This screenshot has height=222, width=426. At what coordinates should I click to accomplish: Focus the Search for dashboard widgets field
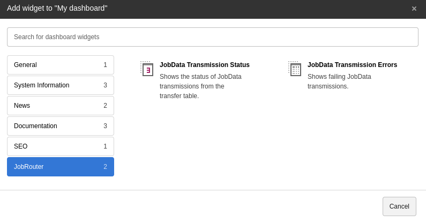coord(212,37)
